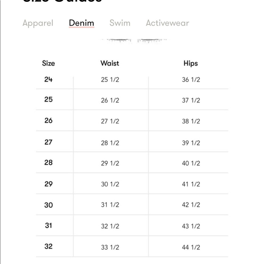The width and height of the screenshot is (264, 264).
Task: Switch to the Apparel tab
Action: tap(38, 23)
